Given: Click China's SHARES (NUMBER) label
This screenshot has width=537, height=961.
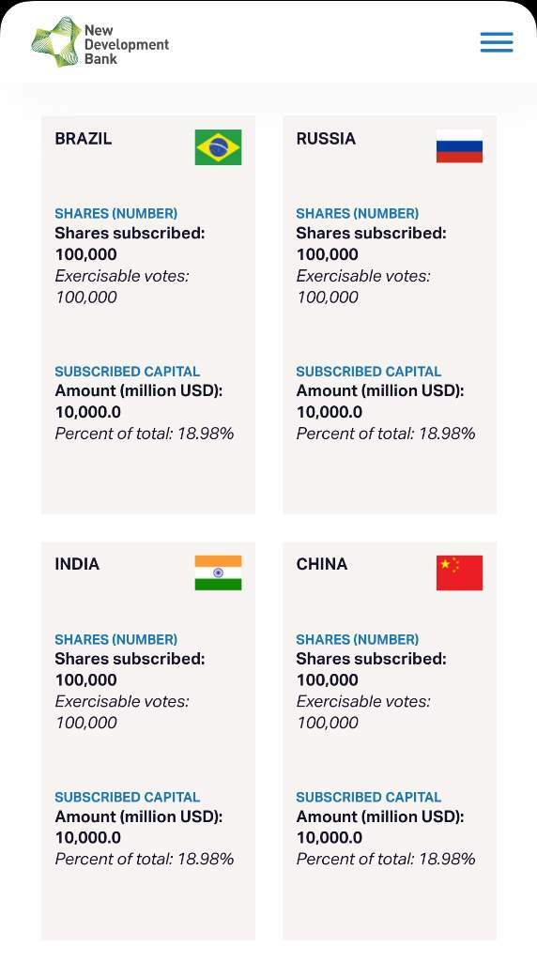Looking at the screenshot, I should tap(358, 640).
